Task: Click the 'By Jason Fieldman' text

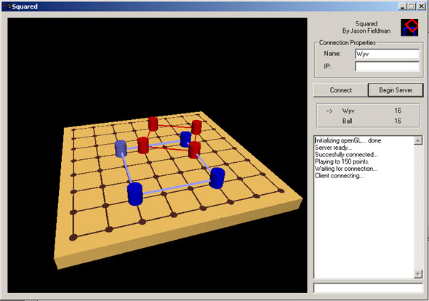Action: tap(366, 31)
